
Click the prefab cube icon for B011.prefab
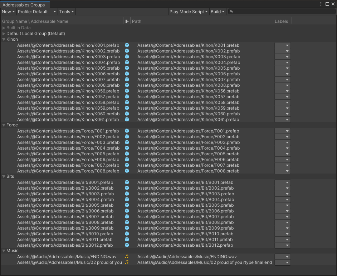127,239
